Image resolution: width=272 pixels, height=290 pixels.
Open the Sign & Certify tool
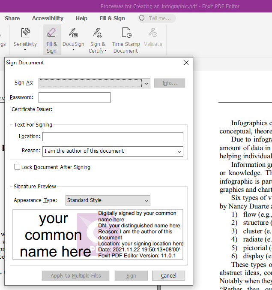(98, 33)
